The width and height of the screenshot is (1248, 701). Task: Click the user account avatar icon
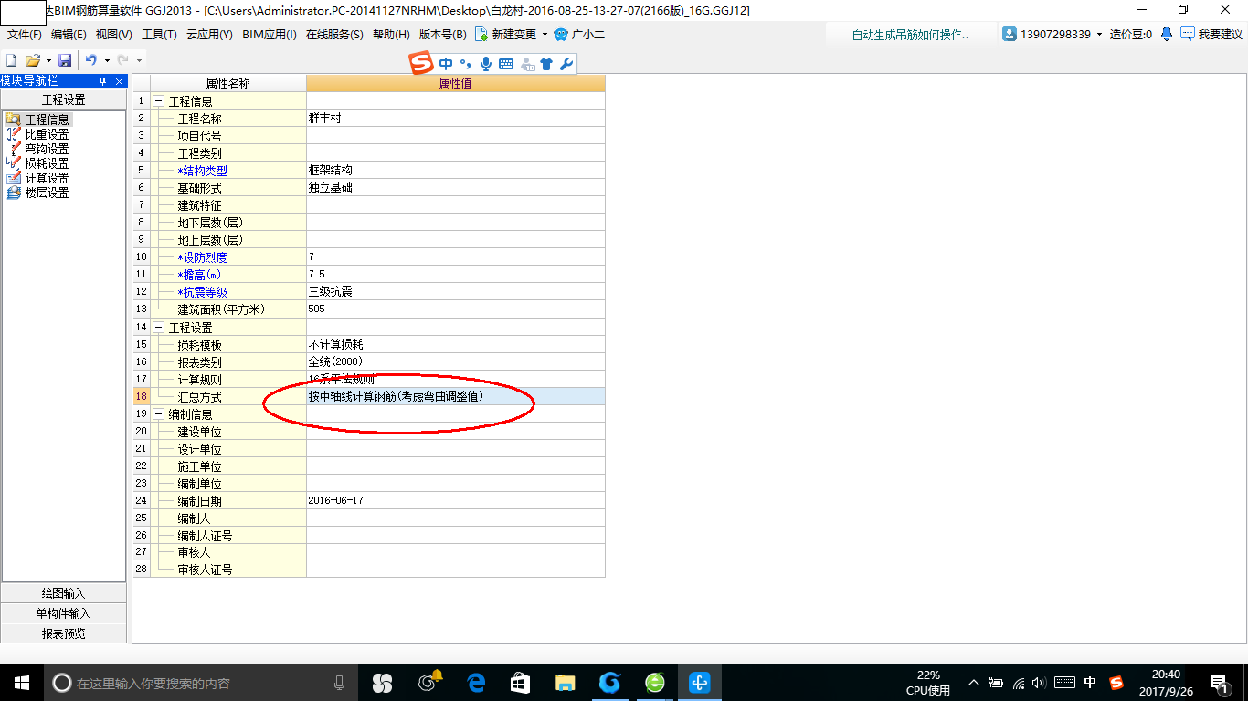(1010, 35)
